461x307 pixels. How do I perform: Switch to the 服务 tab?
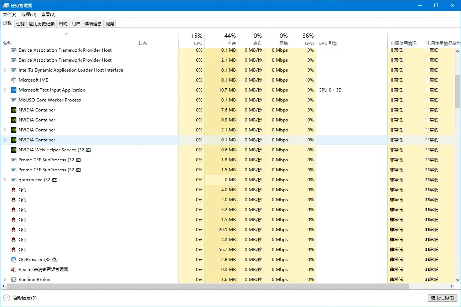point(110,24)
